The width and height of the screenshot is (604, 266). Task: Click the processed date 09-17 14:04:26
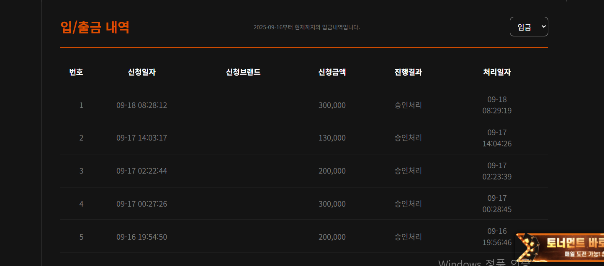(x=497, y=138)
